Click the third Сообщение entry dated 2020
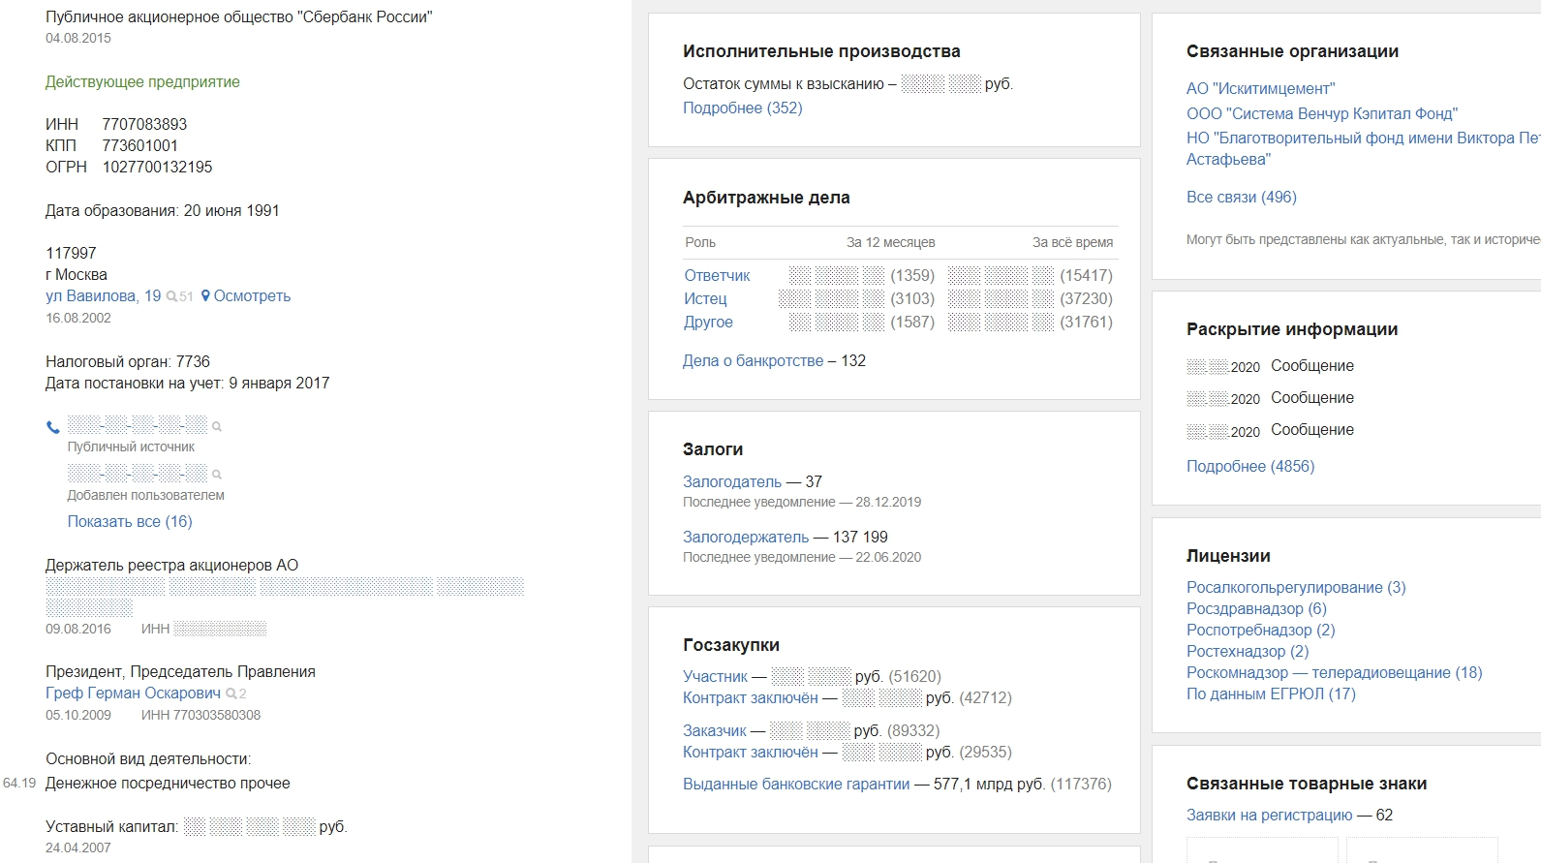Viewport: 1541px width, 863px height. click(x=1312, y=429)
